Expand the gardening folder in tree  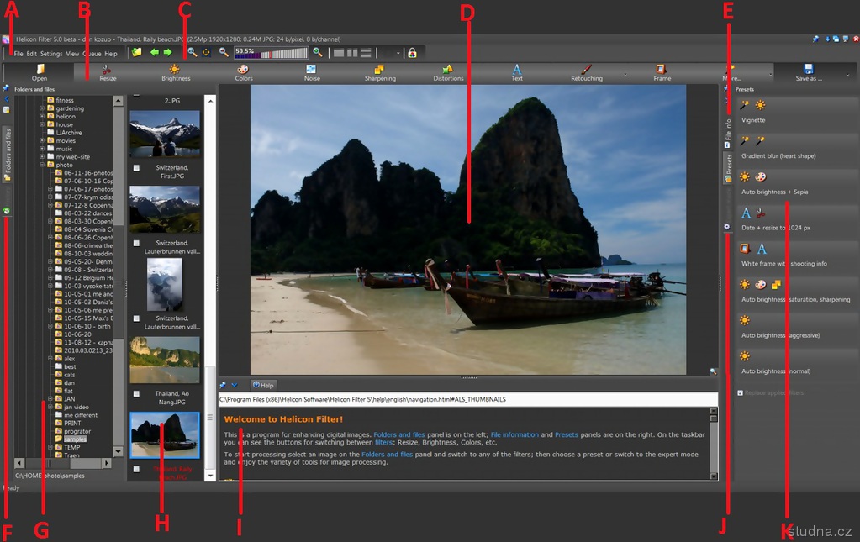[42, 108]
